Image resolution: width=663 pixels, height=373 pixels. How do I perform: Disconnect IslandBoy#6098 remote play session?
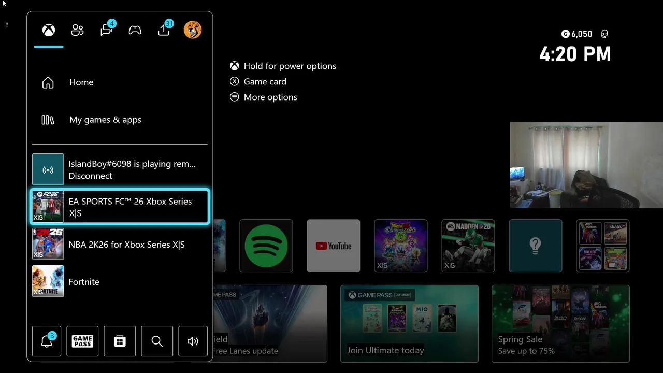click(x=120, y=169)
